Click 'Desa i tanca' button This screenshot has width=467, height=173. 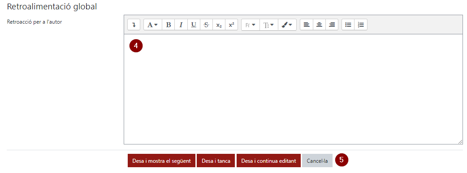click(216, 161)
